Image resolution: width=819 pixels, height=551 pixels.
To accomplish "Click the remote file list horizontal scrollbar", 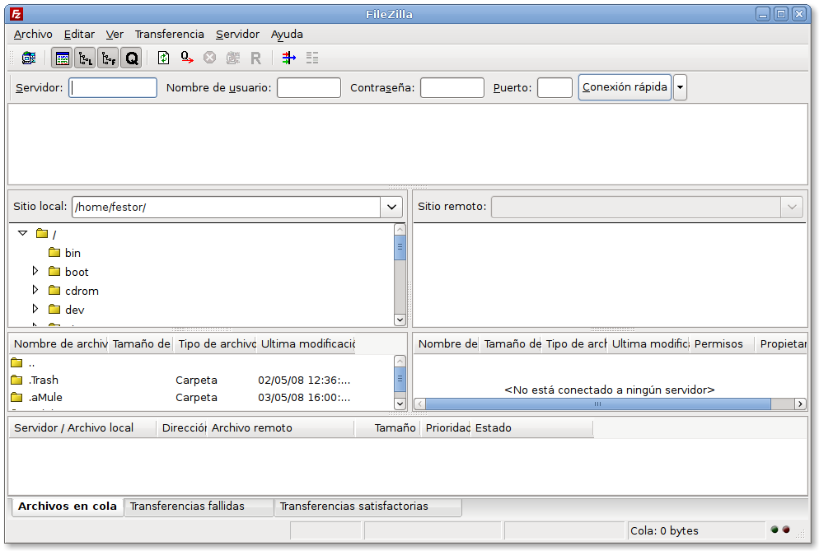I will pos(597,404).
